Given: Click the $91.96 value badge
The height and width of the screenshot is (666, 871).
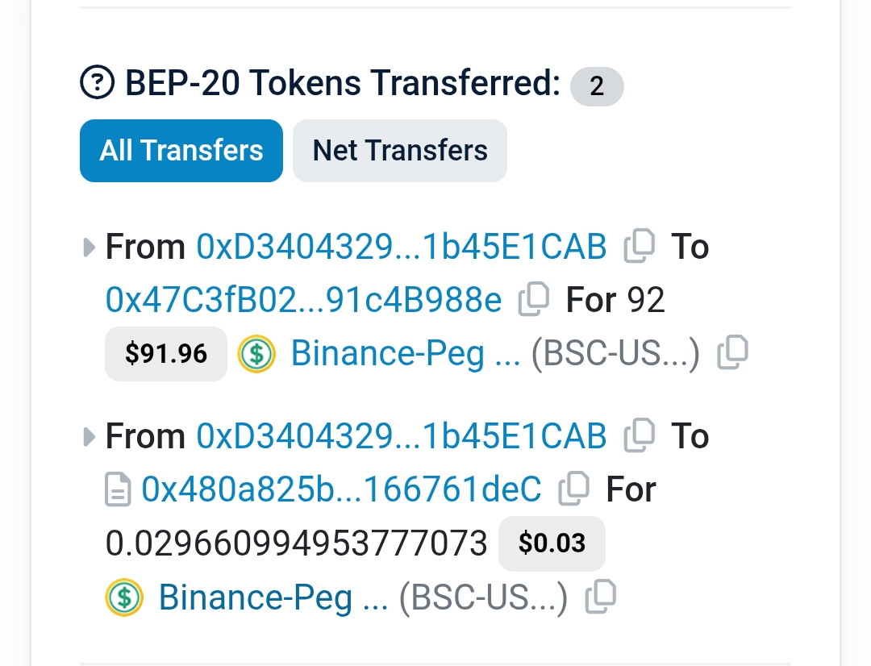Looking at the screenshot, I should pyautogui.click(x=166, y=353).
